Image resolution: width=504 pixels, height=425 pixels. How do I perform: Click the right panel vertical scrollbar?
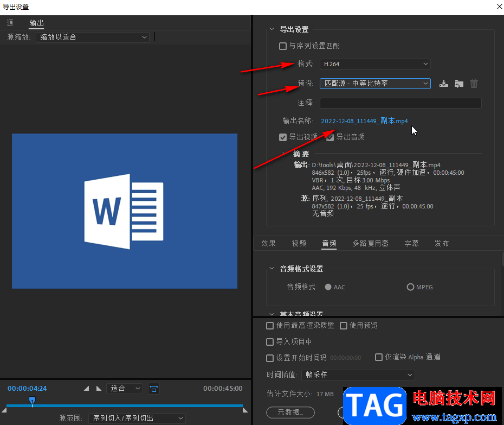[x=502, y=259]
